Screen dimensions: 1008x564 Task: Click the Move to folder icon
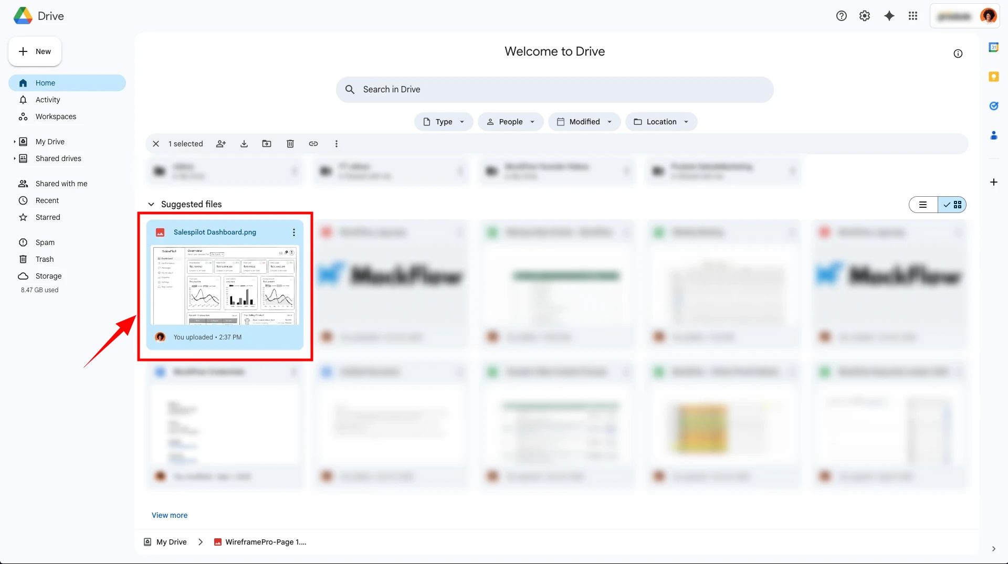click(267, 144)
